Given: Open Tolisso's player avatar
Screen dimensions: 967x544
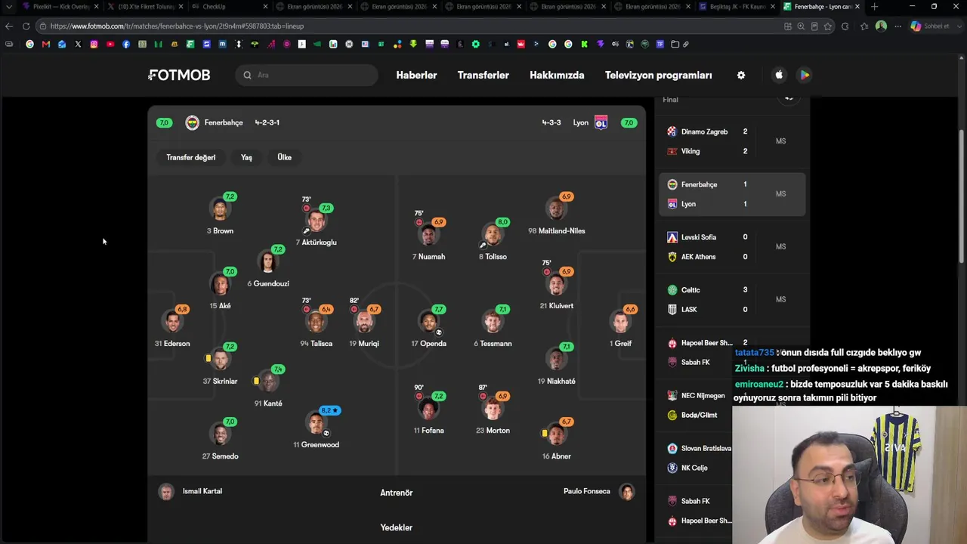Looking at the screenshot, I should [493, 235].
